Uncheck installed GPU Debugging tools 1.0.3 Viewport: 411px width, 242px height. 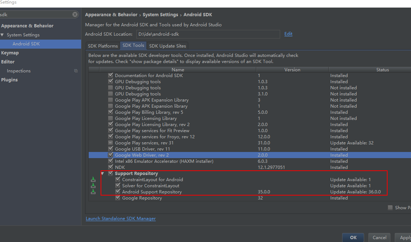tap(111, 81)
